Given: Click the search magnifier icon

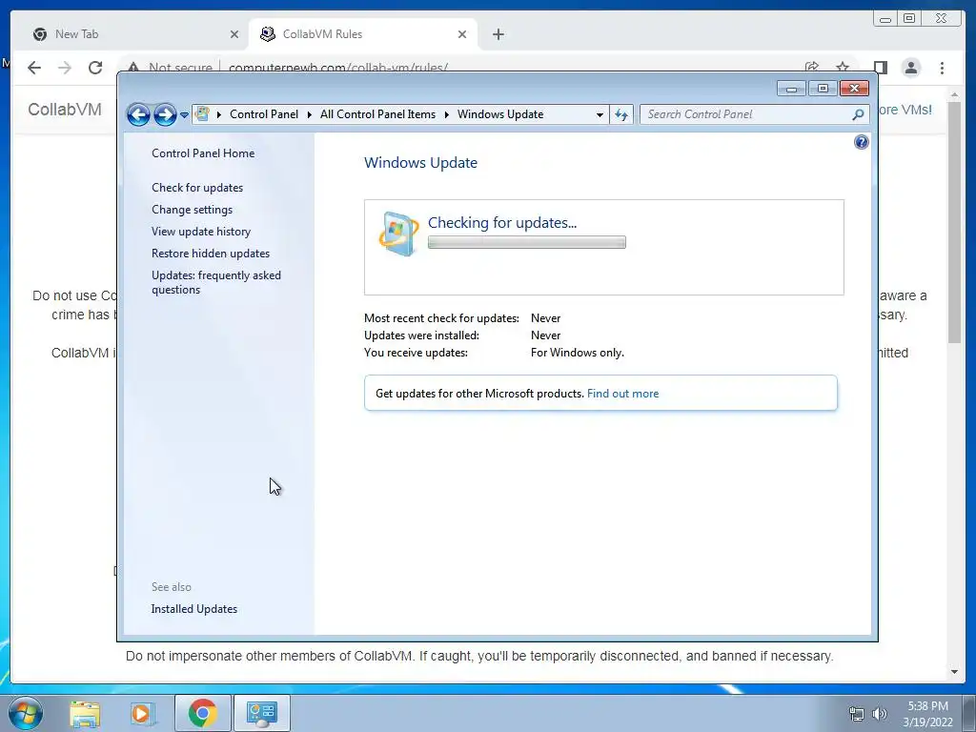Looking at the screenshot, I should (x=858, y=114).
